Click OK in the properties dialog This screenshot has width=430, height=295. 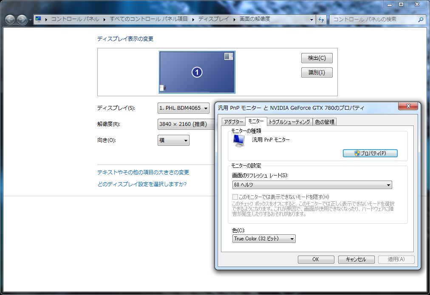pyautogui.click(x=316, y=259)
